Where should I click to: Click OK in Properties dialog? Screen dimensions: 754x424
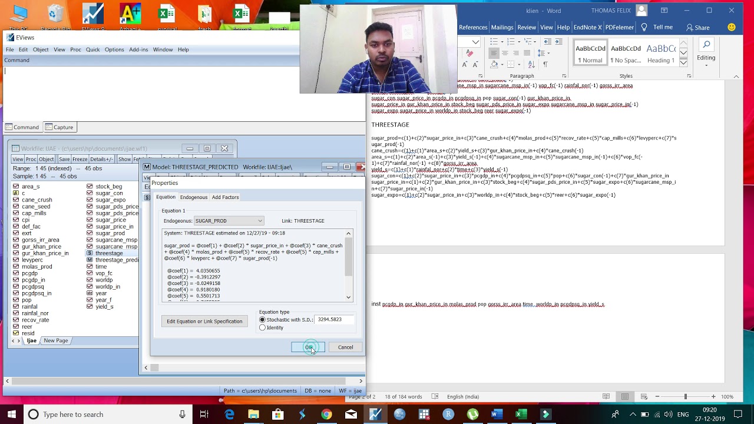(x=308, y=347)
